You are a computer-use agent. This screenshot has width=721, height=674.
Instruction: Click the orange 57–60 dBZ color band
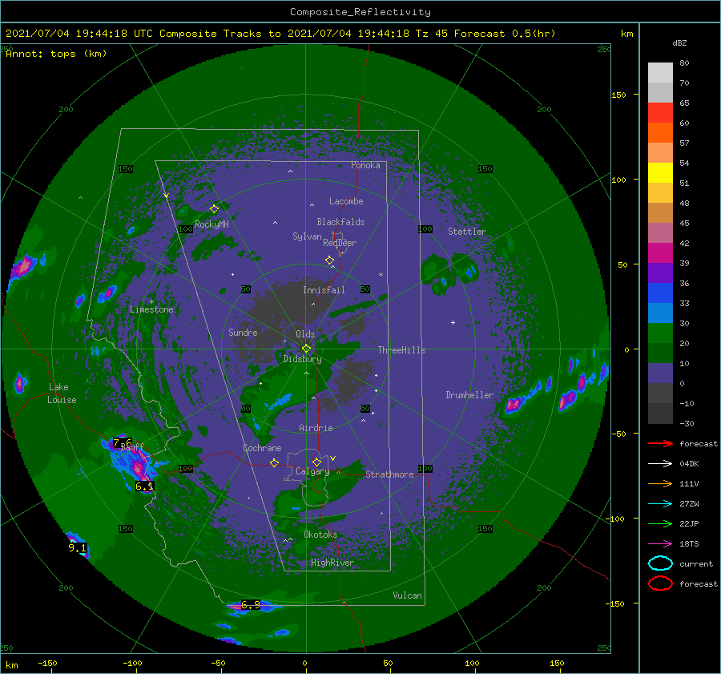pos(660,132)
